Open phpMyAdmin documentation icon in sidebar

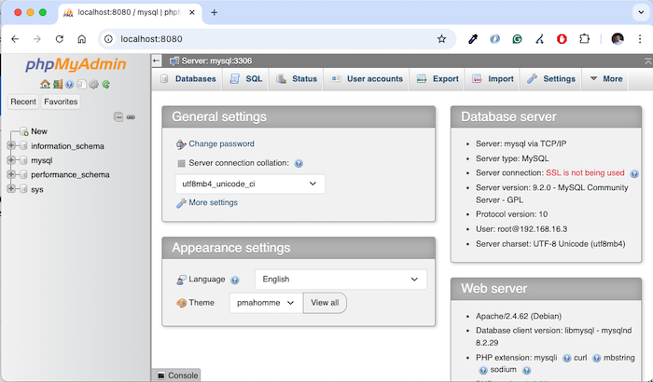click(x=70, y=85)
